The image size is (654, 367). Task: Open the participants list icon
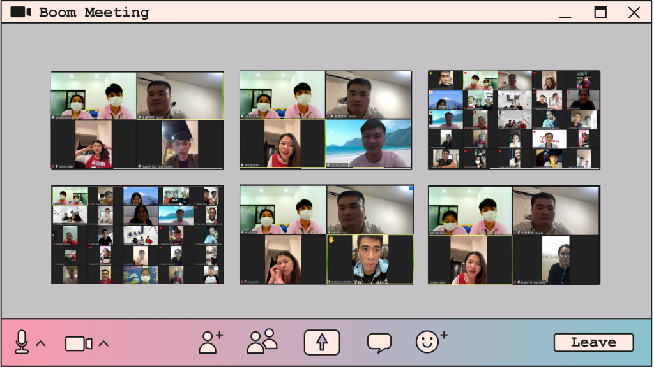262,342
